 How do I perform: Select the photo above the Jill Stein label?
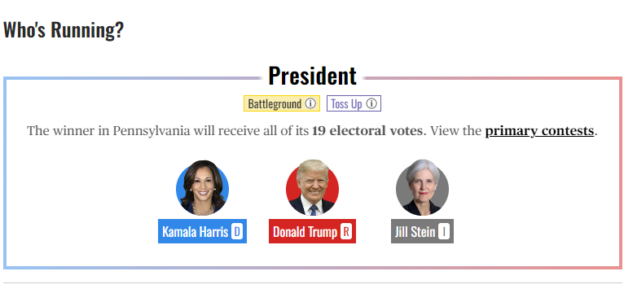coord(422,188)
